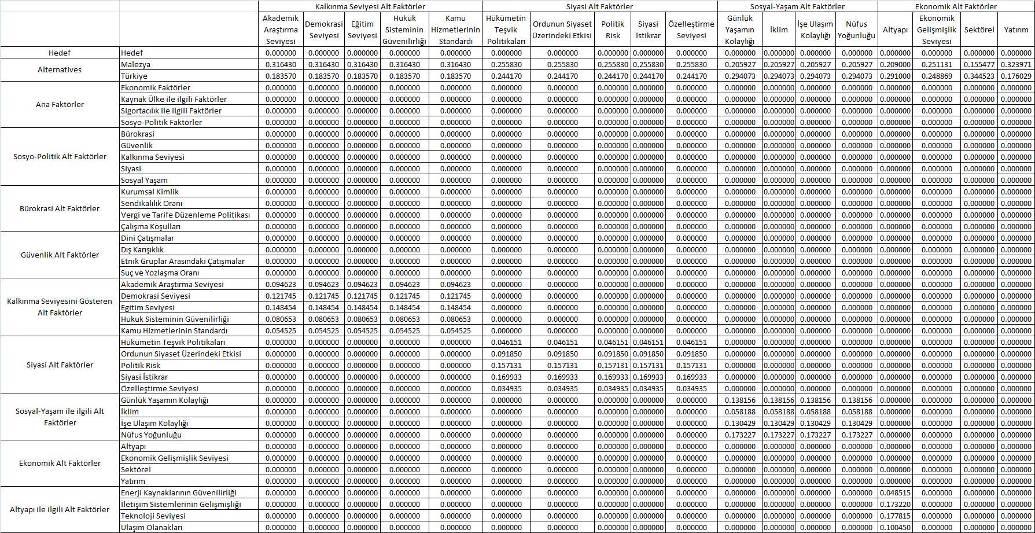Click 'Altyapı ile ilgili Alt Faktörler' group label

click(x=60, y=510)
